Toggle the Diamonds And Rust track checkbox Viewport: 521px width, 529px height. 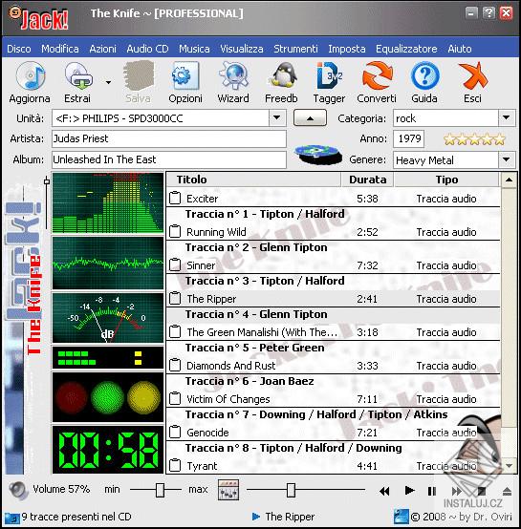click(175, 366)
